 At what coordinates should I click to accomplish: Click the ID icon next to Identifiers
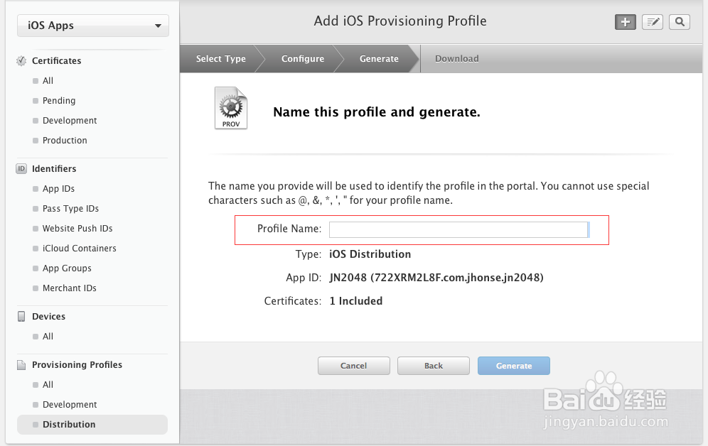click(21, 168)
